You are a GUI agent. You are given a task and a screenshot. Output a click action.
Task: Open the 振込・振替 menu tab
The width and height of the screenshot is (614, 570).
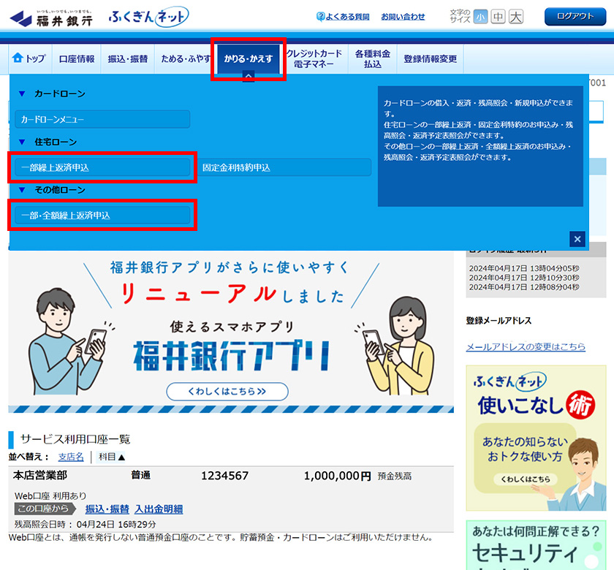click(128, 58)
